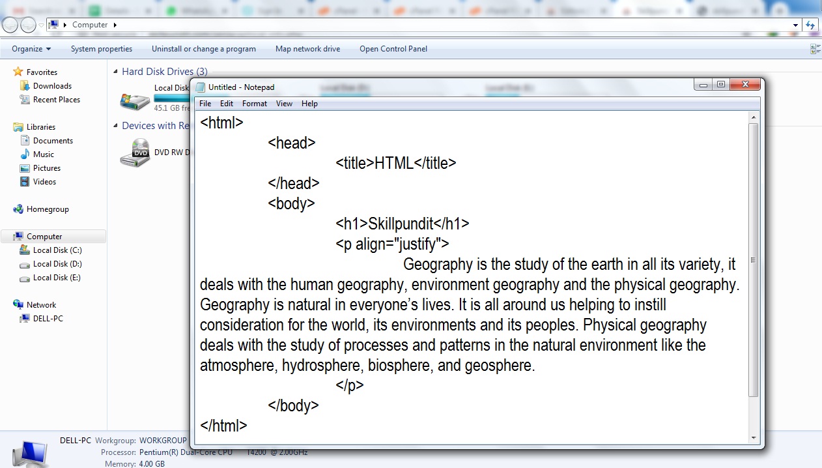Open the address bar history dropdown
The image size is (822, 468).
tap(795, 25)
